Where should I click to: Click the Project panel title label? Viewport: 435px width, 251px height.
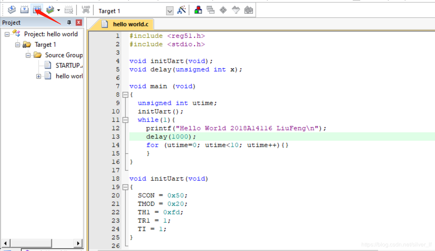pos(11,22)
